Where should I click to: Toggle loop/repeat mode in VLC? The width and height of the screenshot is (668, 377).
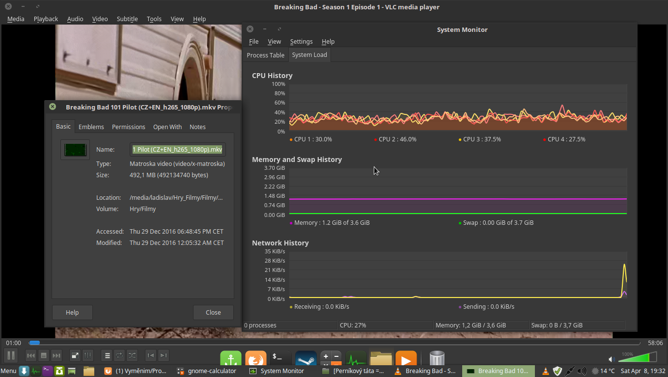click(x=119, y=355)
